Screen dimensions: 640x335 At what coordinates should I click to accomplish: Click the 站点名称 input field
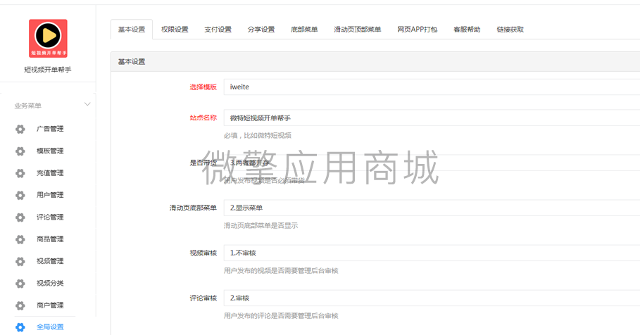(432, 118)
